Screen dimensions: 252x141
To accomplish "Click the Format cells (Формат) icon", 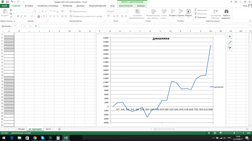I will point(189,11).
